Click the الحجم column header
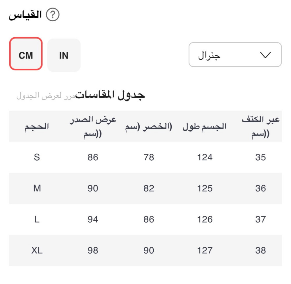 click(37, 126)
